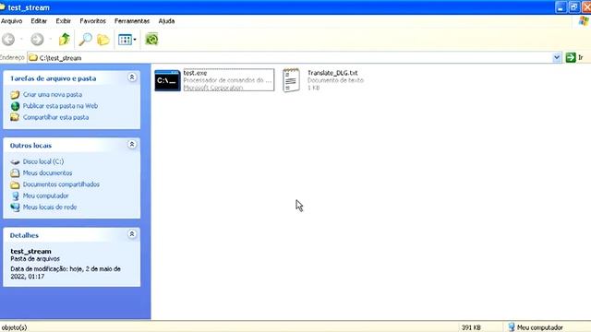Click the Documentos compartilhados folder icon

[x=15, y=184]
